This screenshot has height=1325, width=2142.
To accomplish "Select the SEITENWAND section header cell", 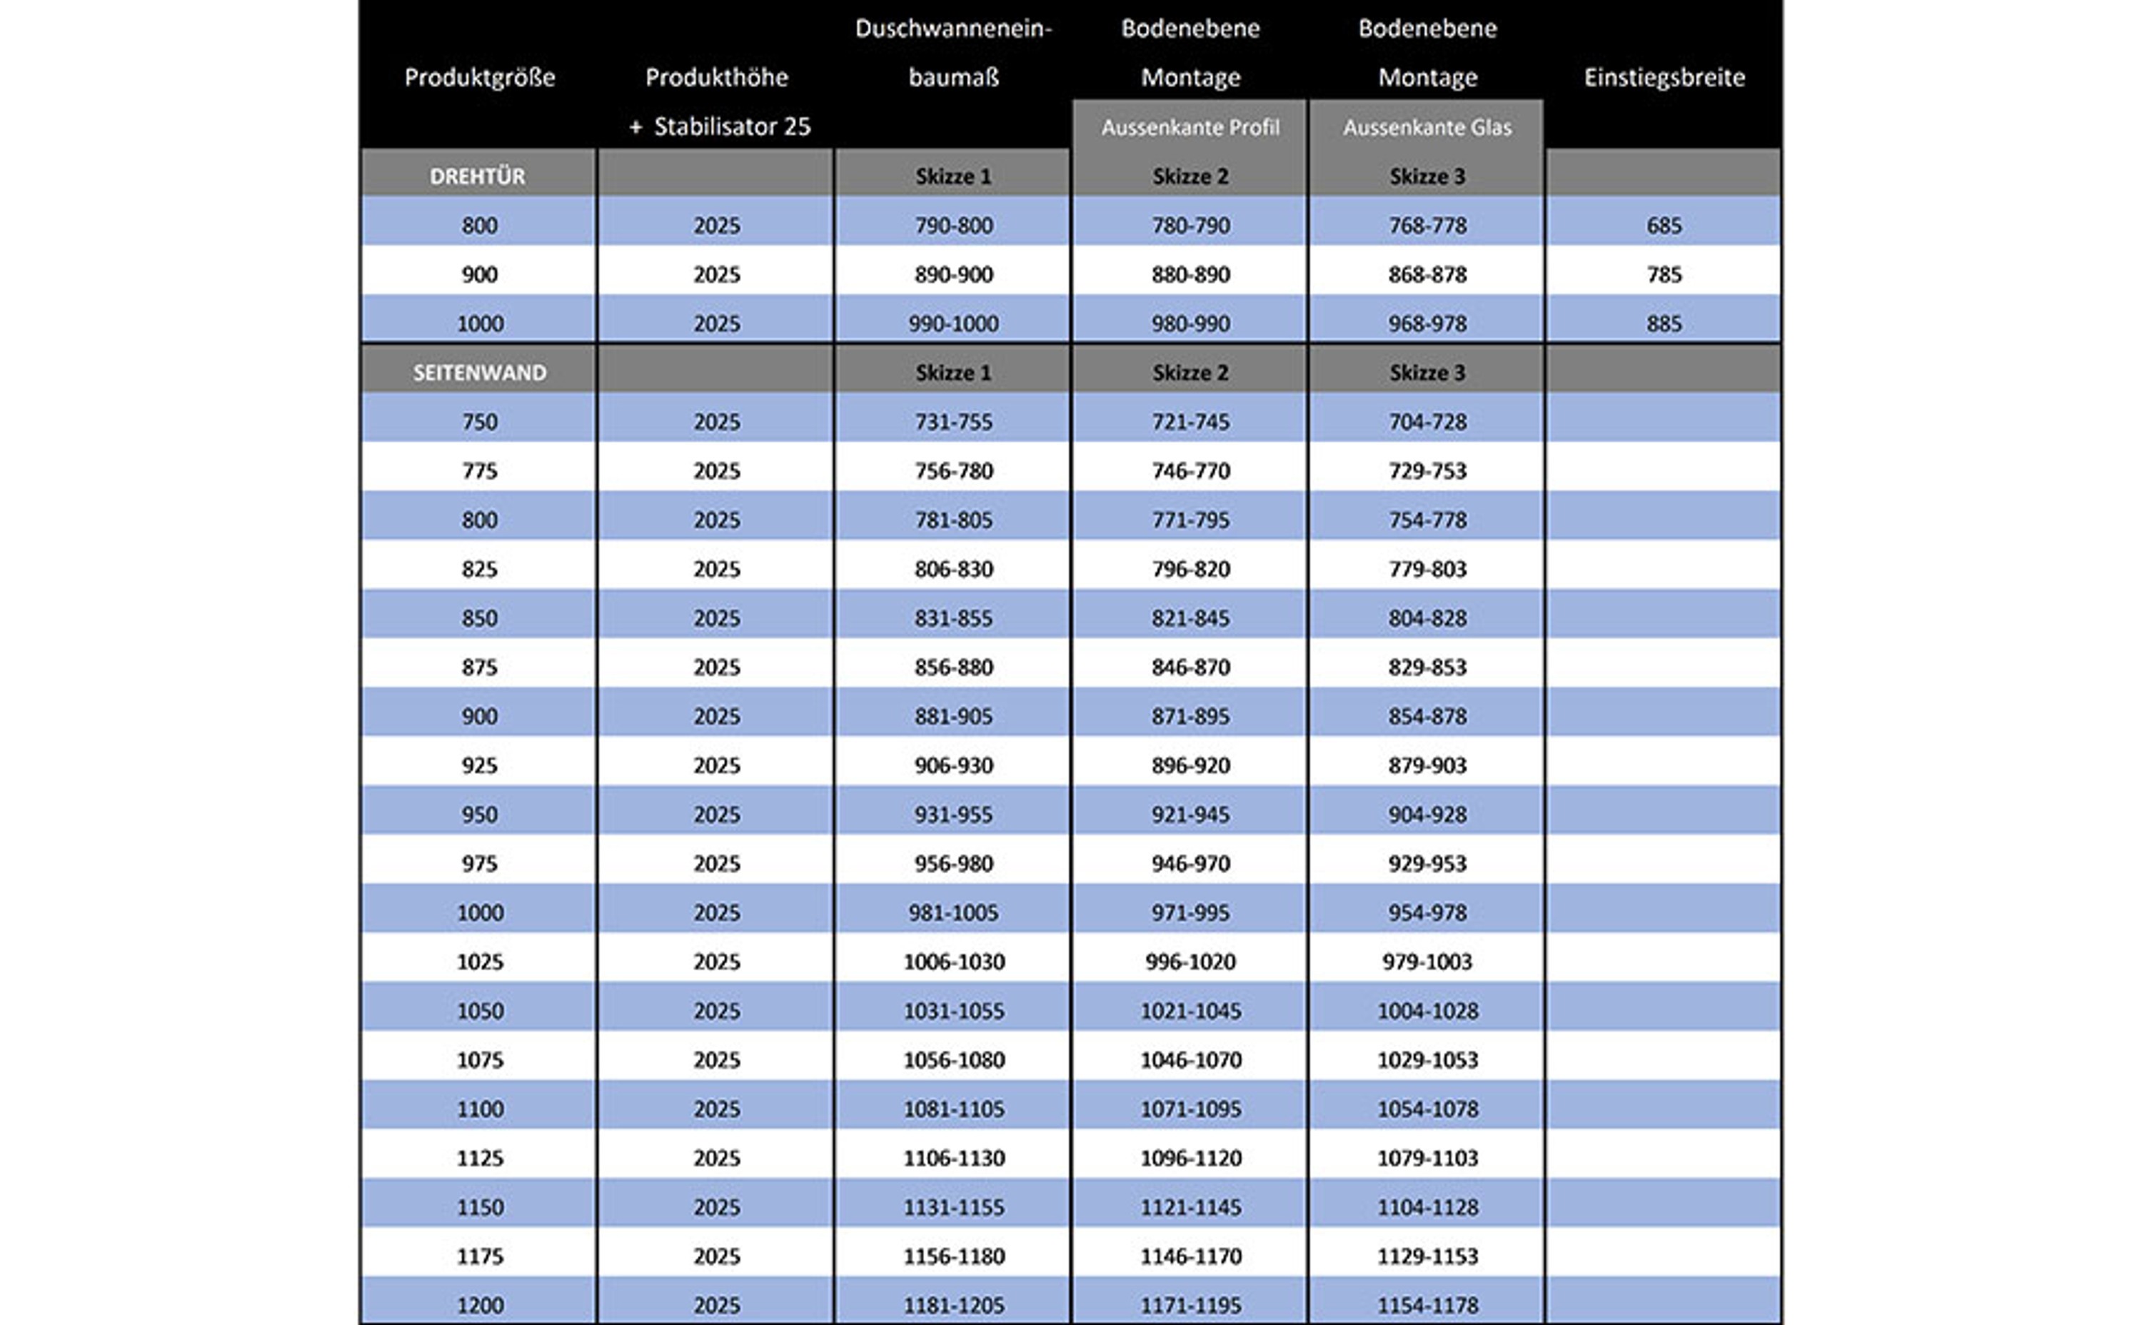I will tap(479, 373).
